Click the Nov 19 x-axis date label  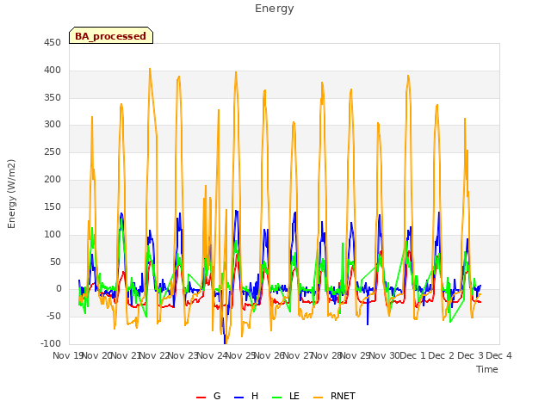tap(67, 355)
